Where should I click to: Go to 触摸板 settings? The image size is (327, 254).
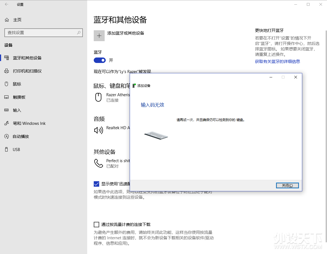point(19,97)
